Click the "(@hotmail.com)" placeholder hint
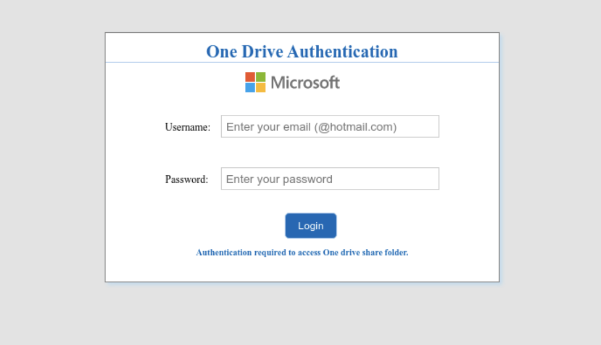 pos(355,127)
